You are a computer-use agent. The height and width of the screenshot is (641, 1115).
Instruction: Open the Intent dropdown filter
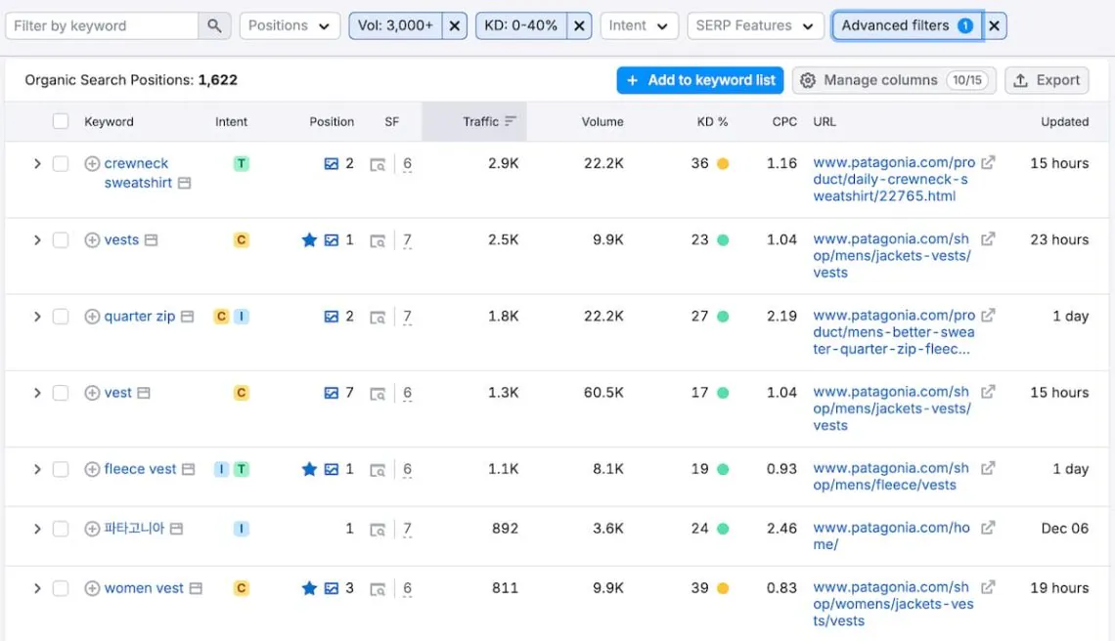pos(639,25)
